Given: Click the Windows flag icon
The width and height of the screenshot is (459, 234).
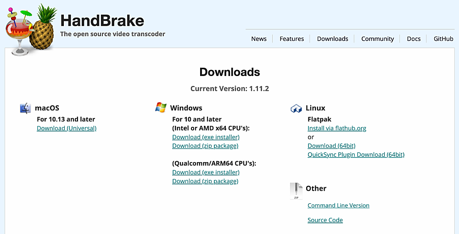Looking at the screenshot, I should (161, 108).
